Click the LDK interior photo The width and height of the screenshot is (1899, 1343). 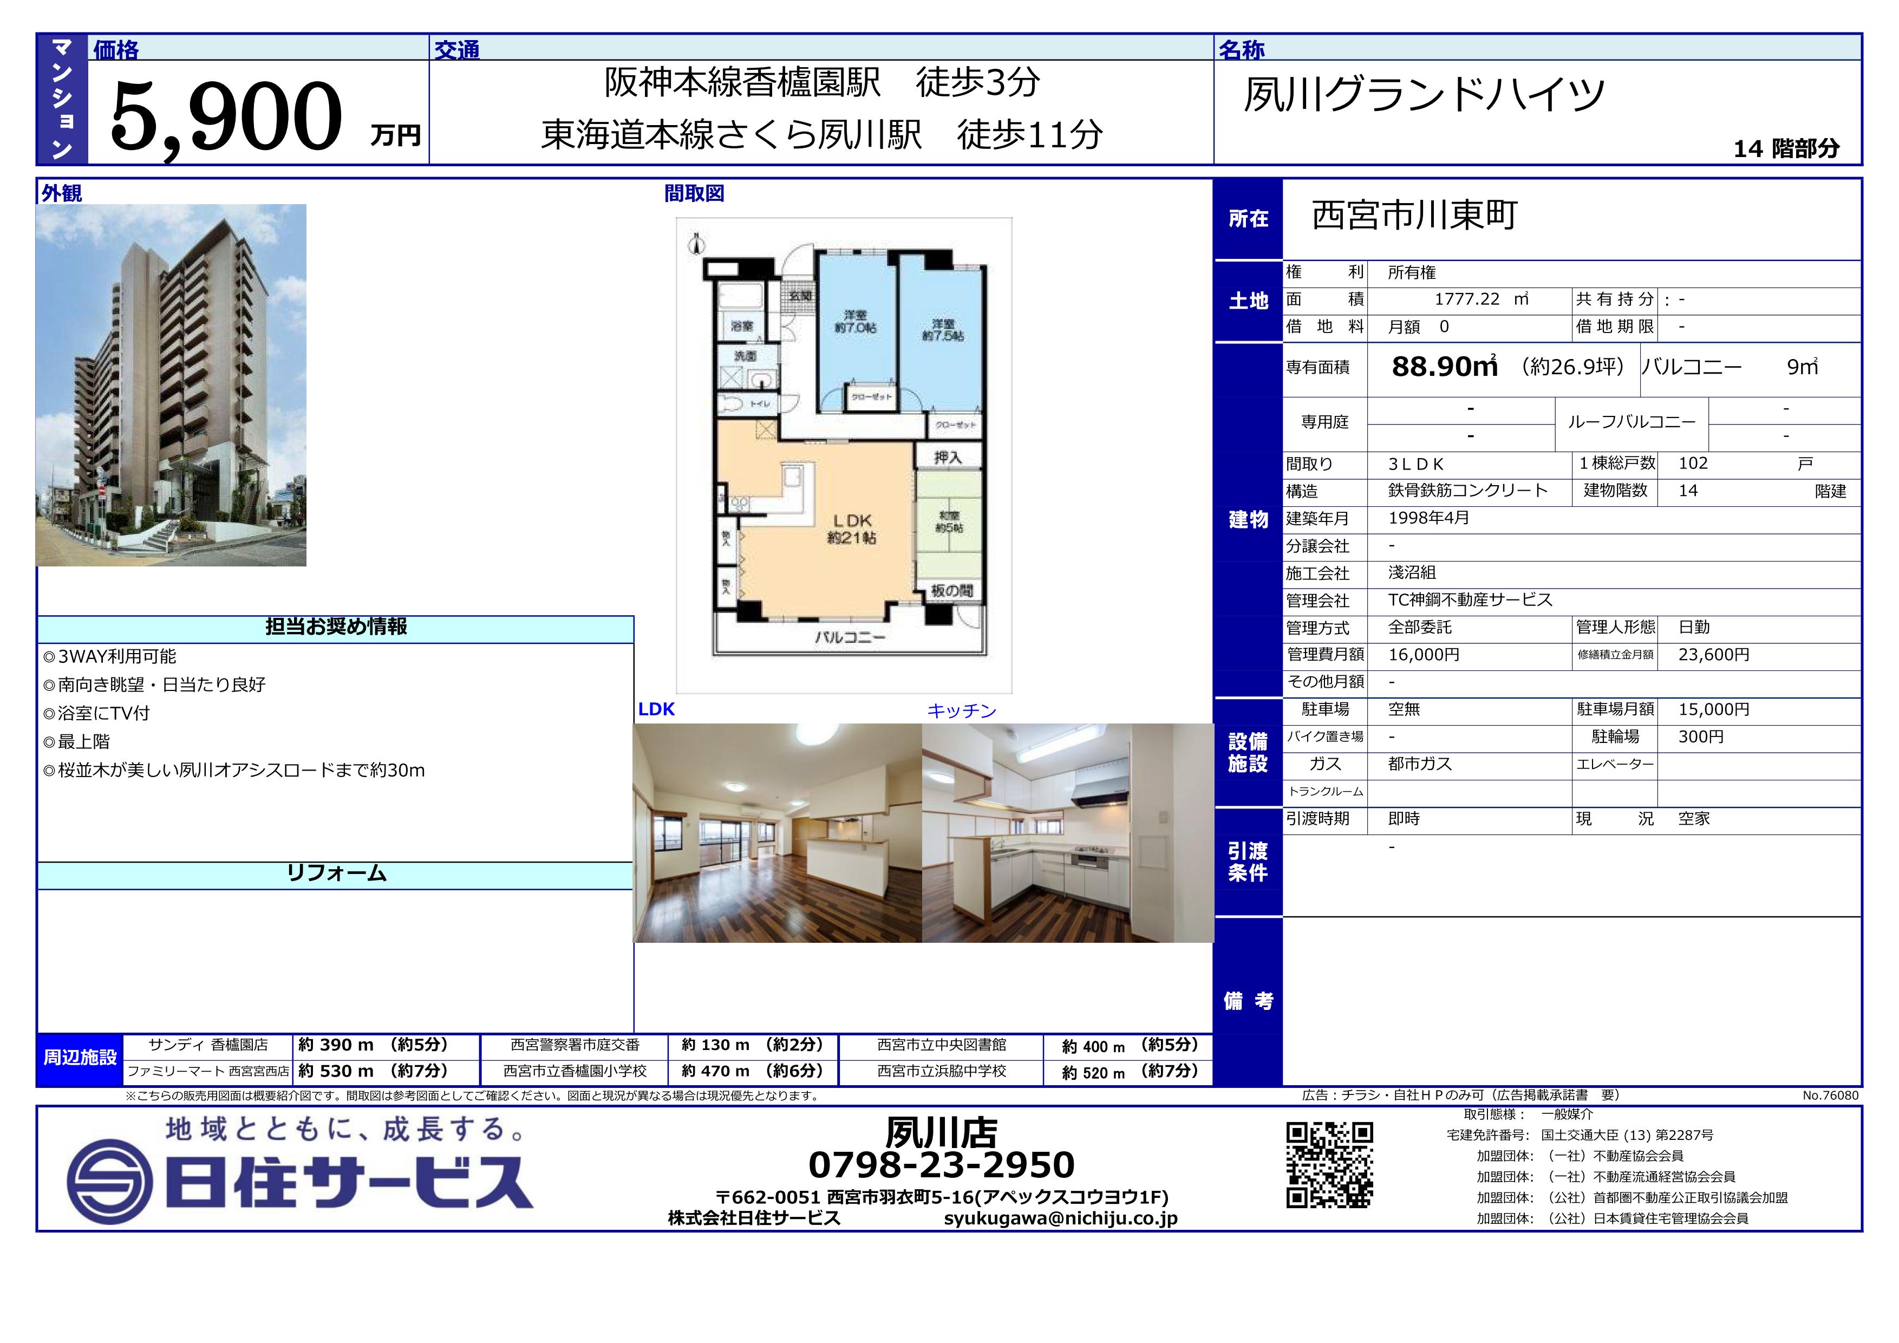tap(776, 833)
